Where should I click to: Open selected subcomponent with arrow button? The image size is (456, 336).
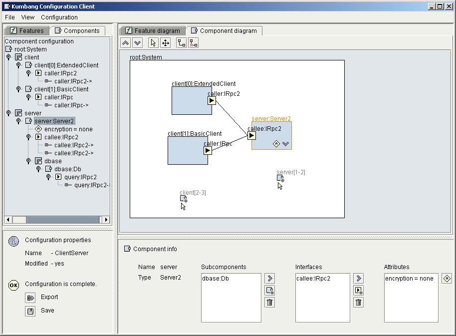coord(270,279)
